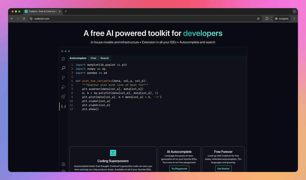Click the 'np.polyfit' code line
The height and width of the screenshot is (180, 306).
point(120,93)
